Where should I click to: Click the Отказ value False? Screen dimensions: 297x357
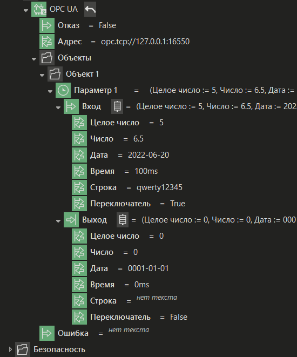coord(107,25)
